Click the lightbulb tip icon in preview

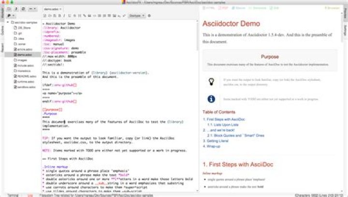pyautogui.click(x=211, y=82)
